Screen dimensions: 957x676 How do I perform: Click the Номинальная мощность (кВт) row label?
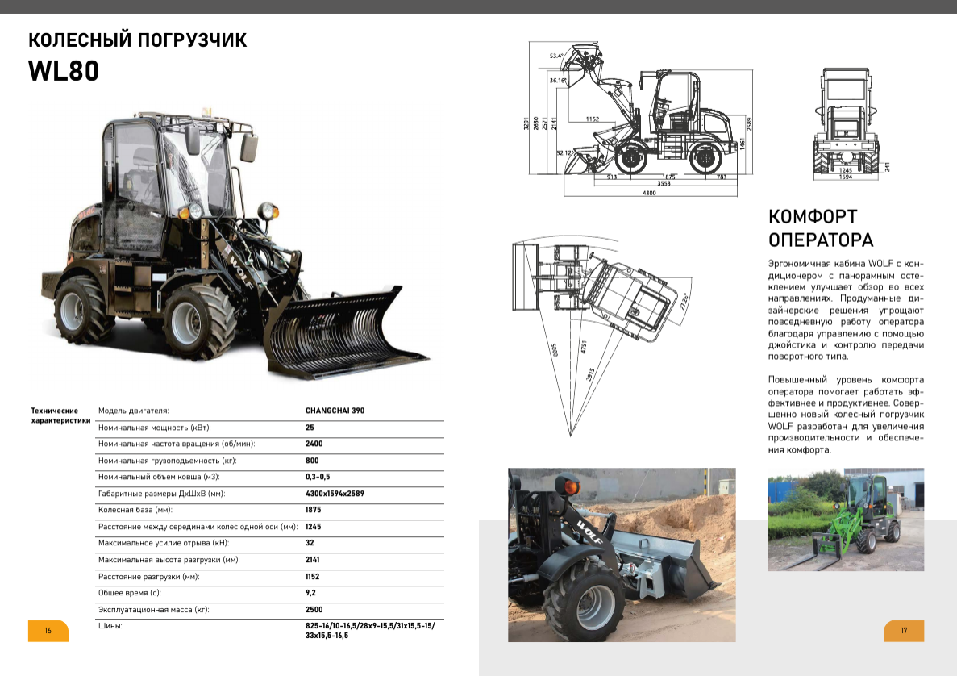(160, 428)
